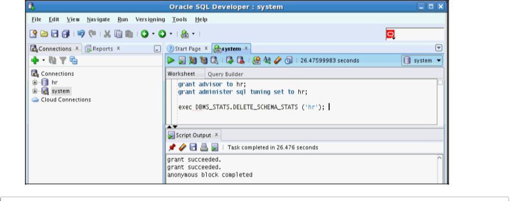510x201 pixels.
Task: Select Cloud Connections in the tree
Action: coord(64,100)
